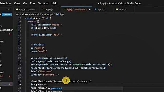Click JS icon on App2.js tab
The height and width of the screenshot is (92, 164).
click(43, 9)
